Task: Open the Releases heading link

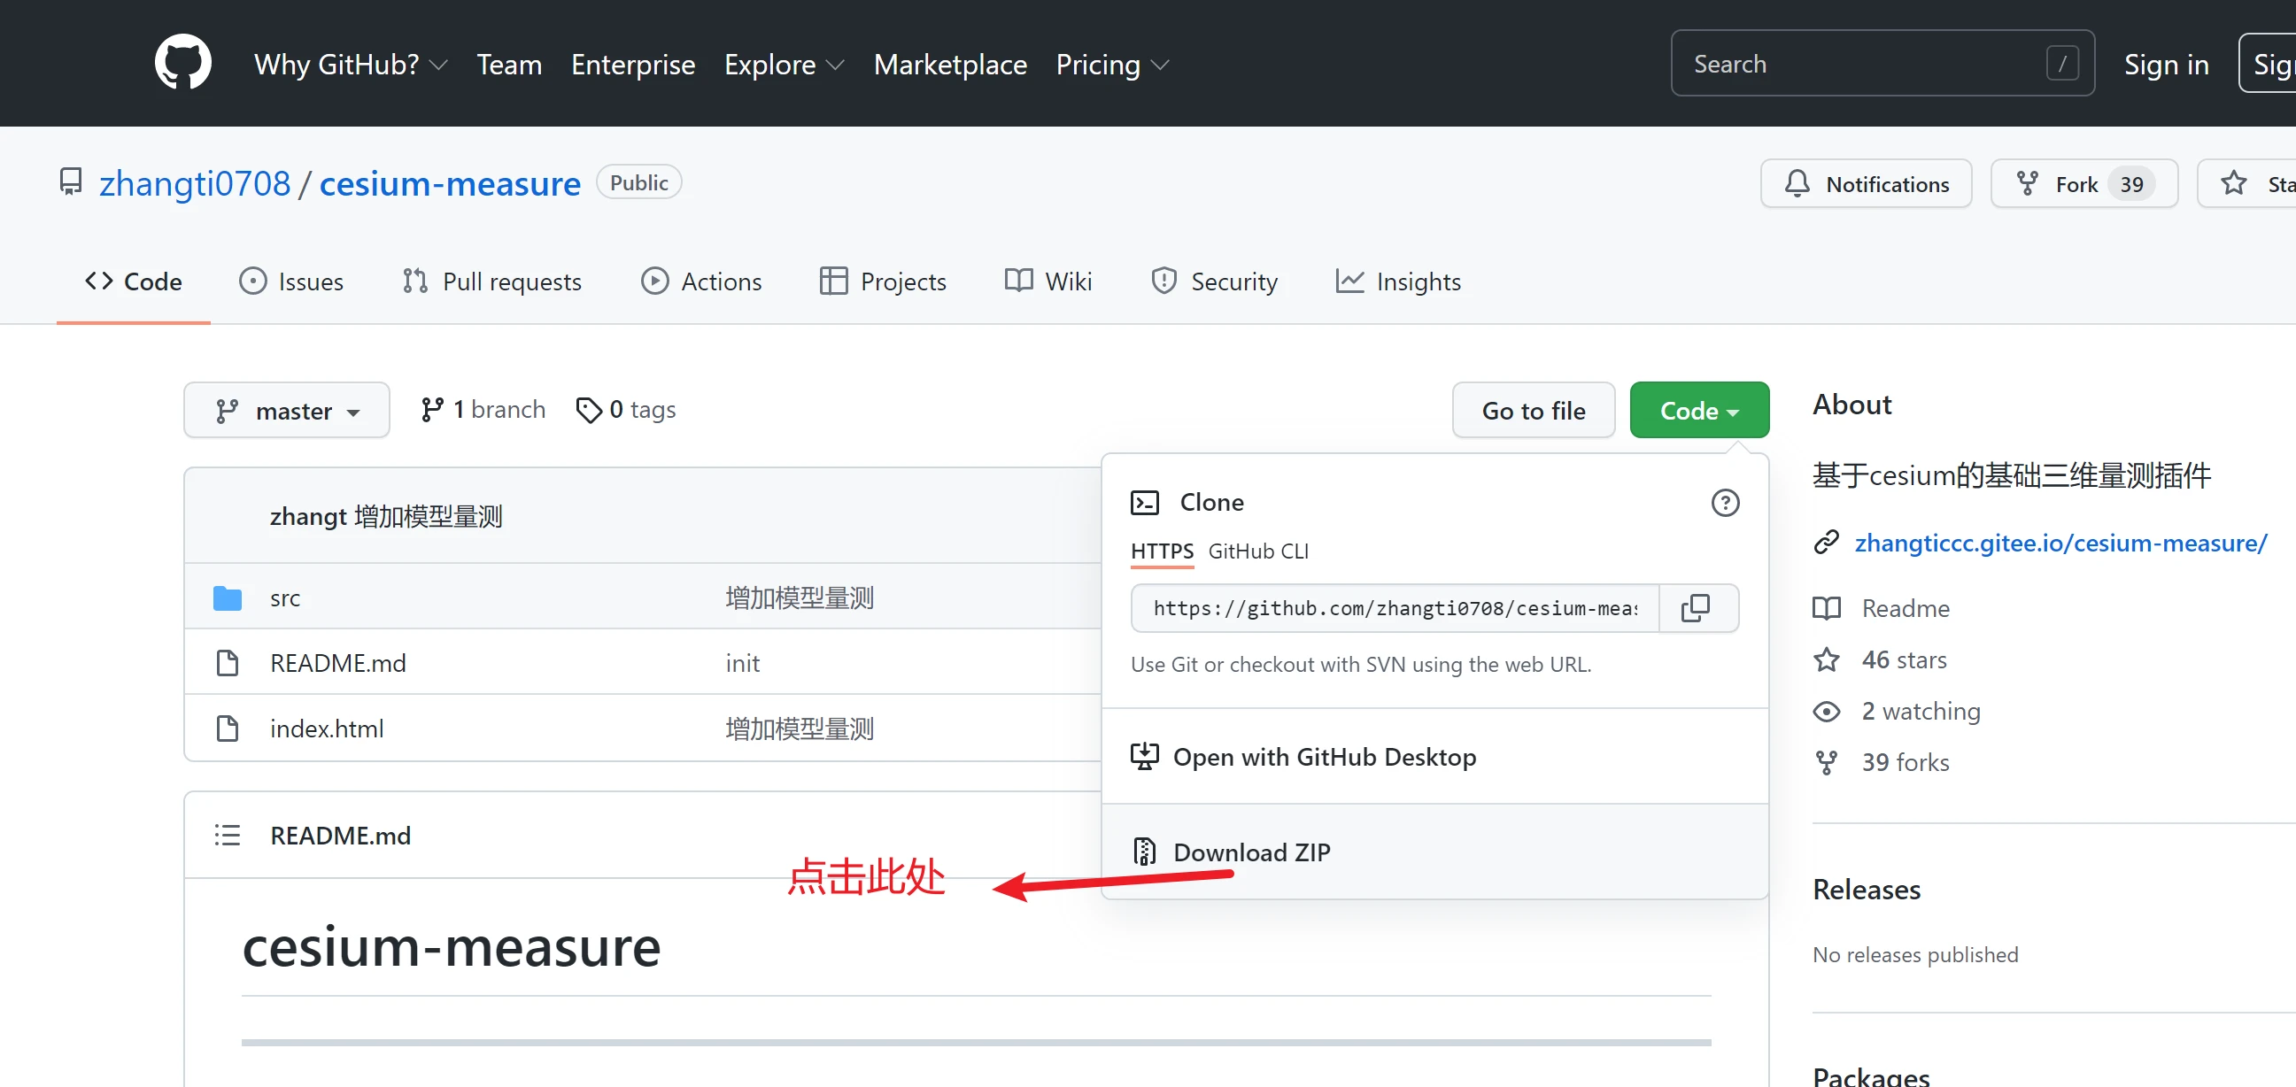Action: 1867,890
